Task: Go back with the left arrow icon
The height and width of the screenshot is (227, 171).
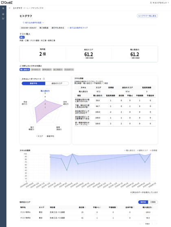Action: point(10,8)
